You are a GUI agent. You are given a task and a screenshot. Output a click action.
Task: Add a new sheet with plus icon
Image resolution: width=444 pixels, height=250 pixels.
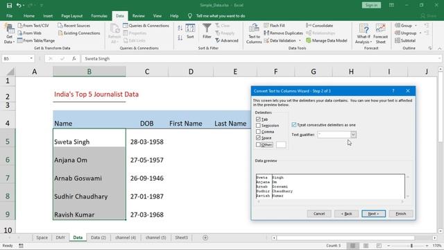coord(205,237)
